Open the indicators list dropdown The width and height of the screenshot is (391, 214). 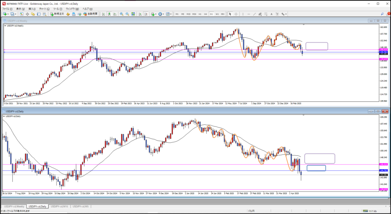coord(153,14)
